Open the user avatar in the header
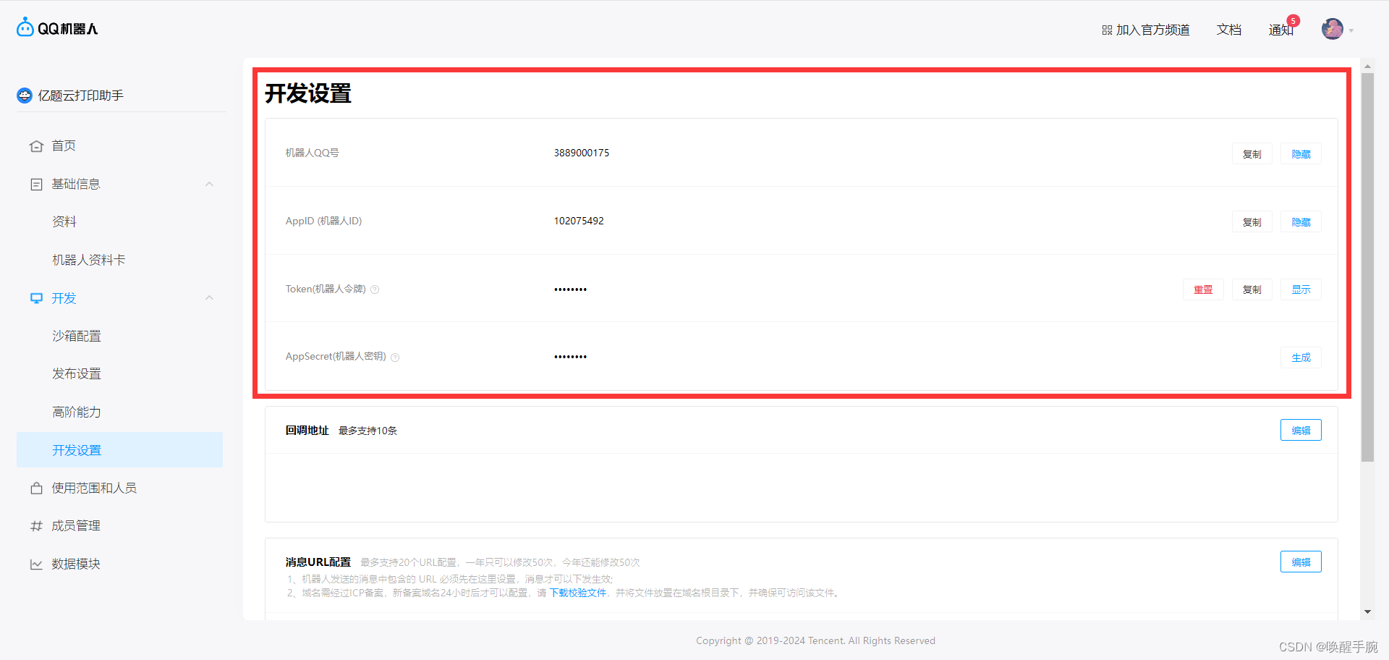 (x=1333, y=29)
